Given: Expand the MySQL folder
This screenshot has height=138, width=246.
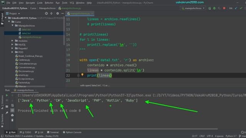Looking at the screenshot, I should (12, 44).
